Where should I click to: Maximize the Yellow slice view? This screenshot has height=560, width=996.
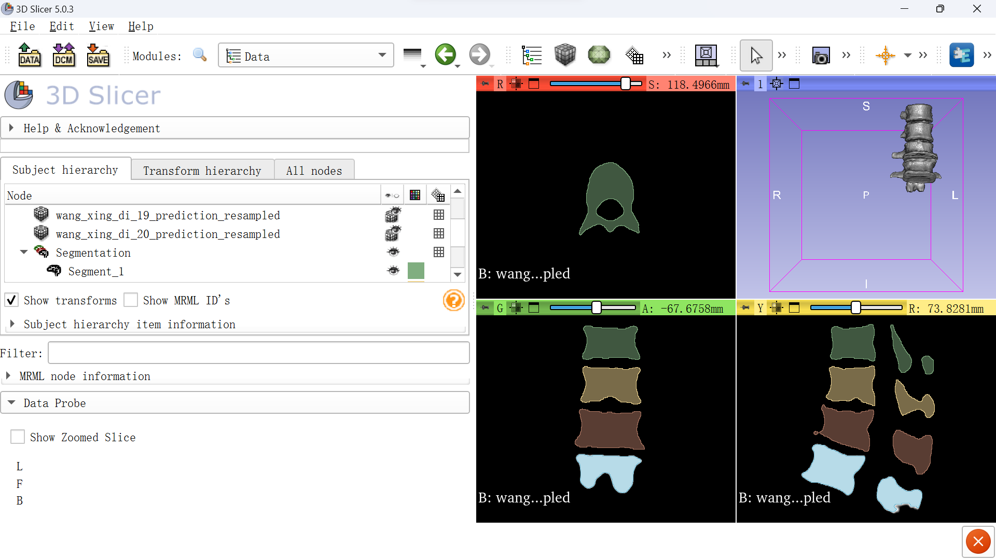pyautogui.click(x=794, y=307)
